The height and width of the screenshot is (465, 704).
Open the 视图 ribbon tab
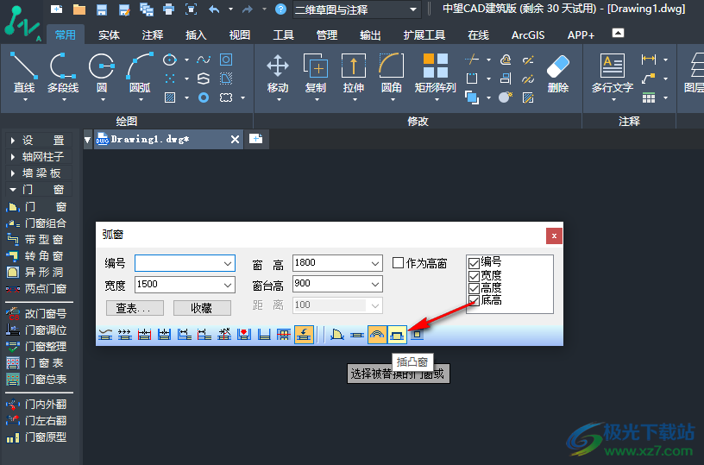pyautogui.click(x=240, y=35)
